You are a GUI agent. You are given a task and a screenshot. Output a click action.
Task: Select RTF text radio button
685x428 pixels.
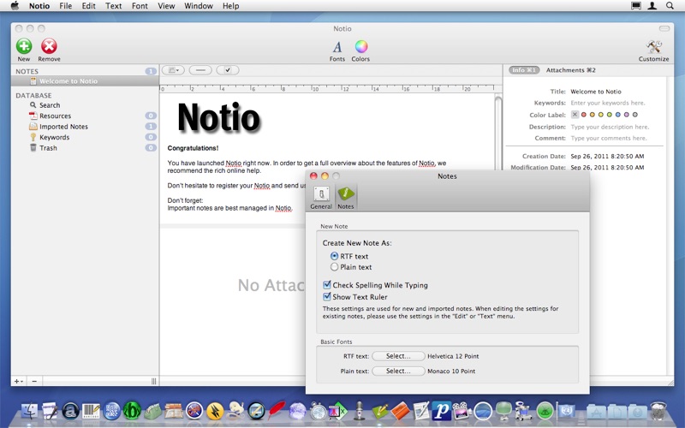click(334, 256)
